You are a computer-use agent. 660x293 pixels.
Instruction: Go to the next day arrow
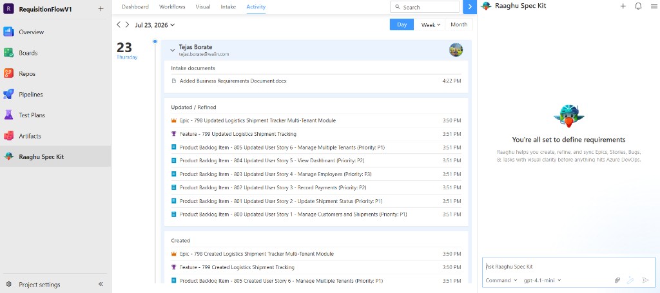[127, 25]
